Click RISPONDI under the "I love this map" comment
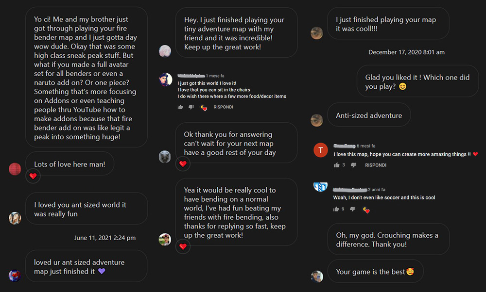 [375, 165]
